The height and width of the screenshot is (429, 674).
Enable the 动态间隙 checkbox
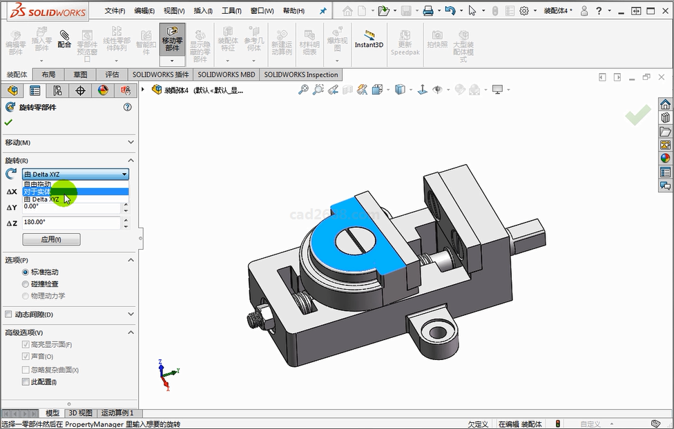(8, 315)
